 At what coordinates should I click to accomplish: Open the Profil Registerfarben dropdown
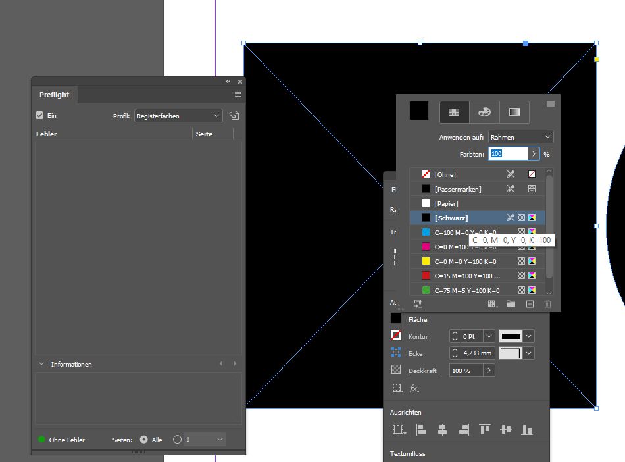[x=178, y=116]
